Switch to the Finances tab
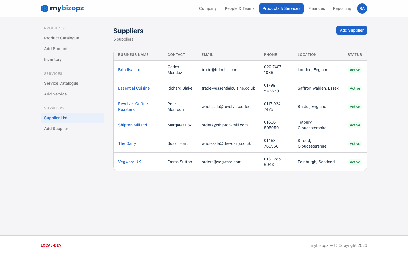The height and width of the screenshot is (255, 408). (316, 8)
